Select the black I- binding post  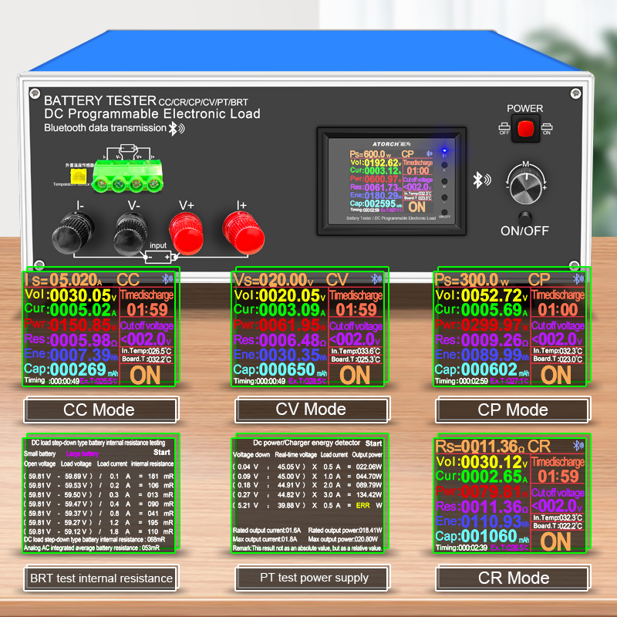click(x=72, y=233)
